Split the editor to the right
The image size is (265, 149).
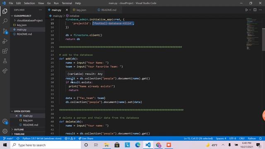point(255,10)
